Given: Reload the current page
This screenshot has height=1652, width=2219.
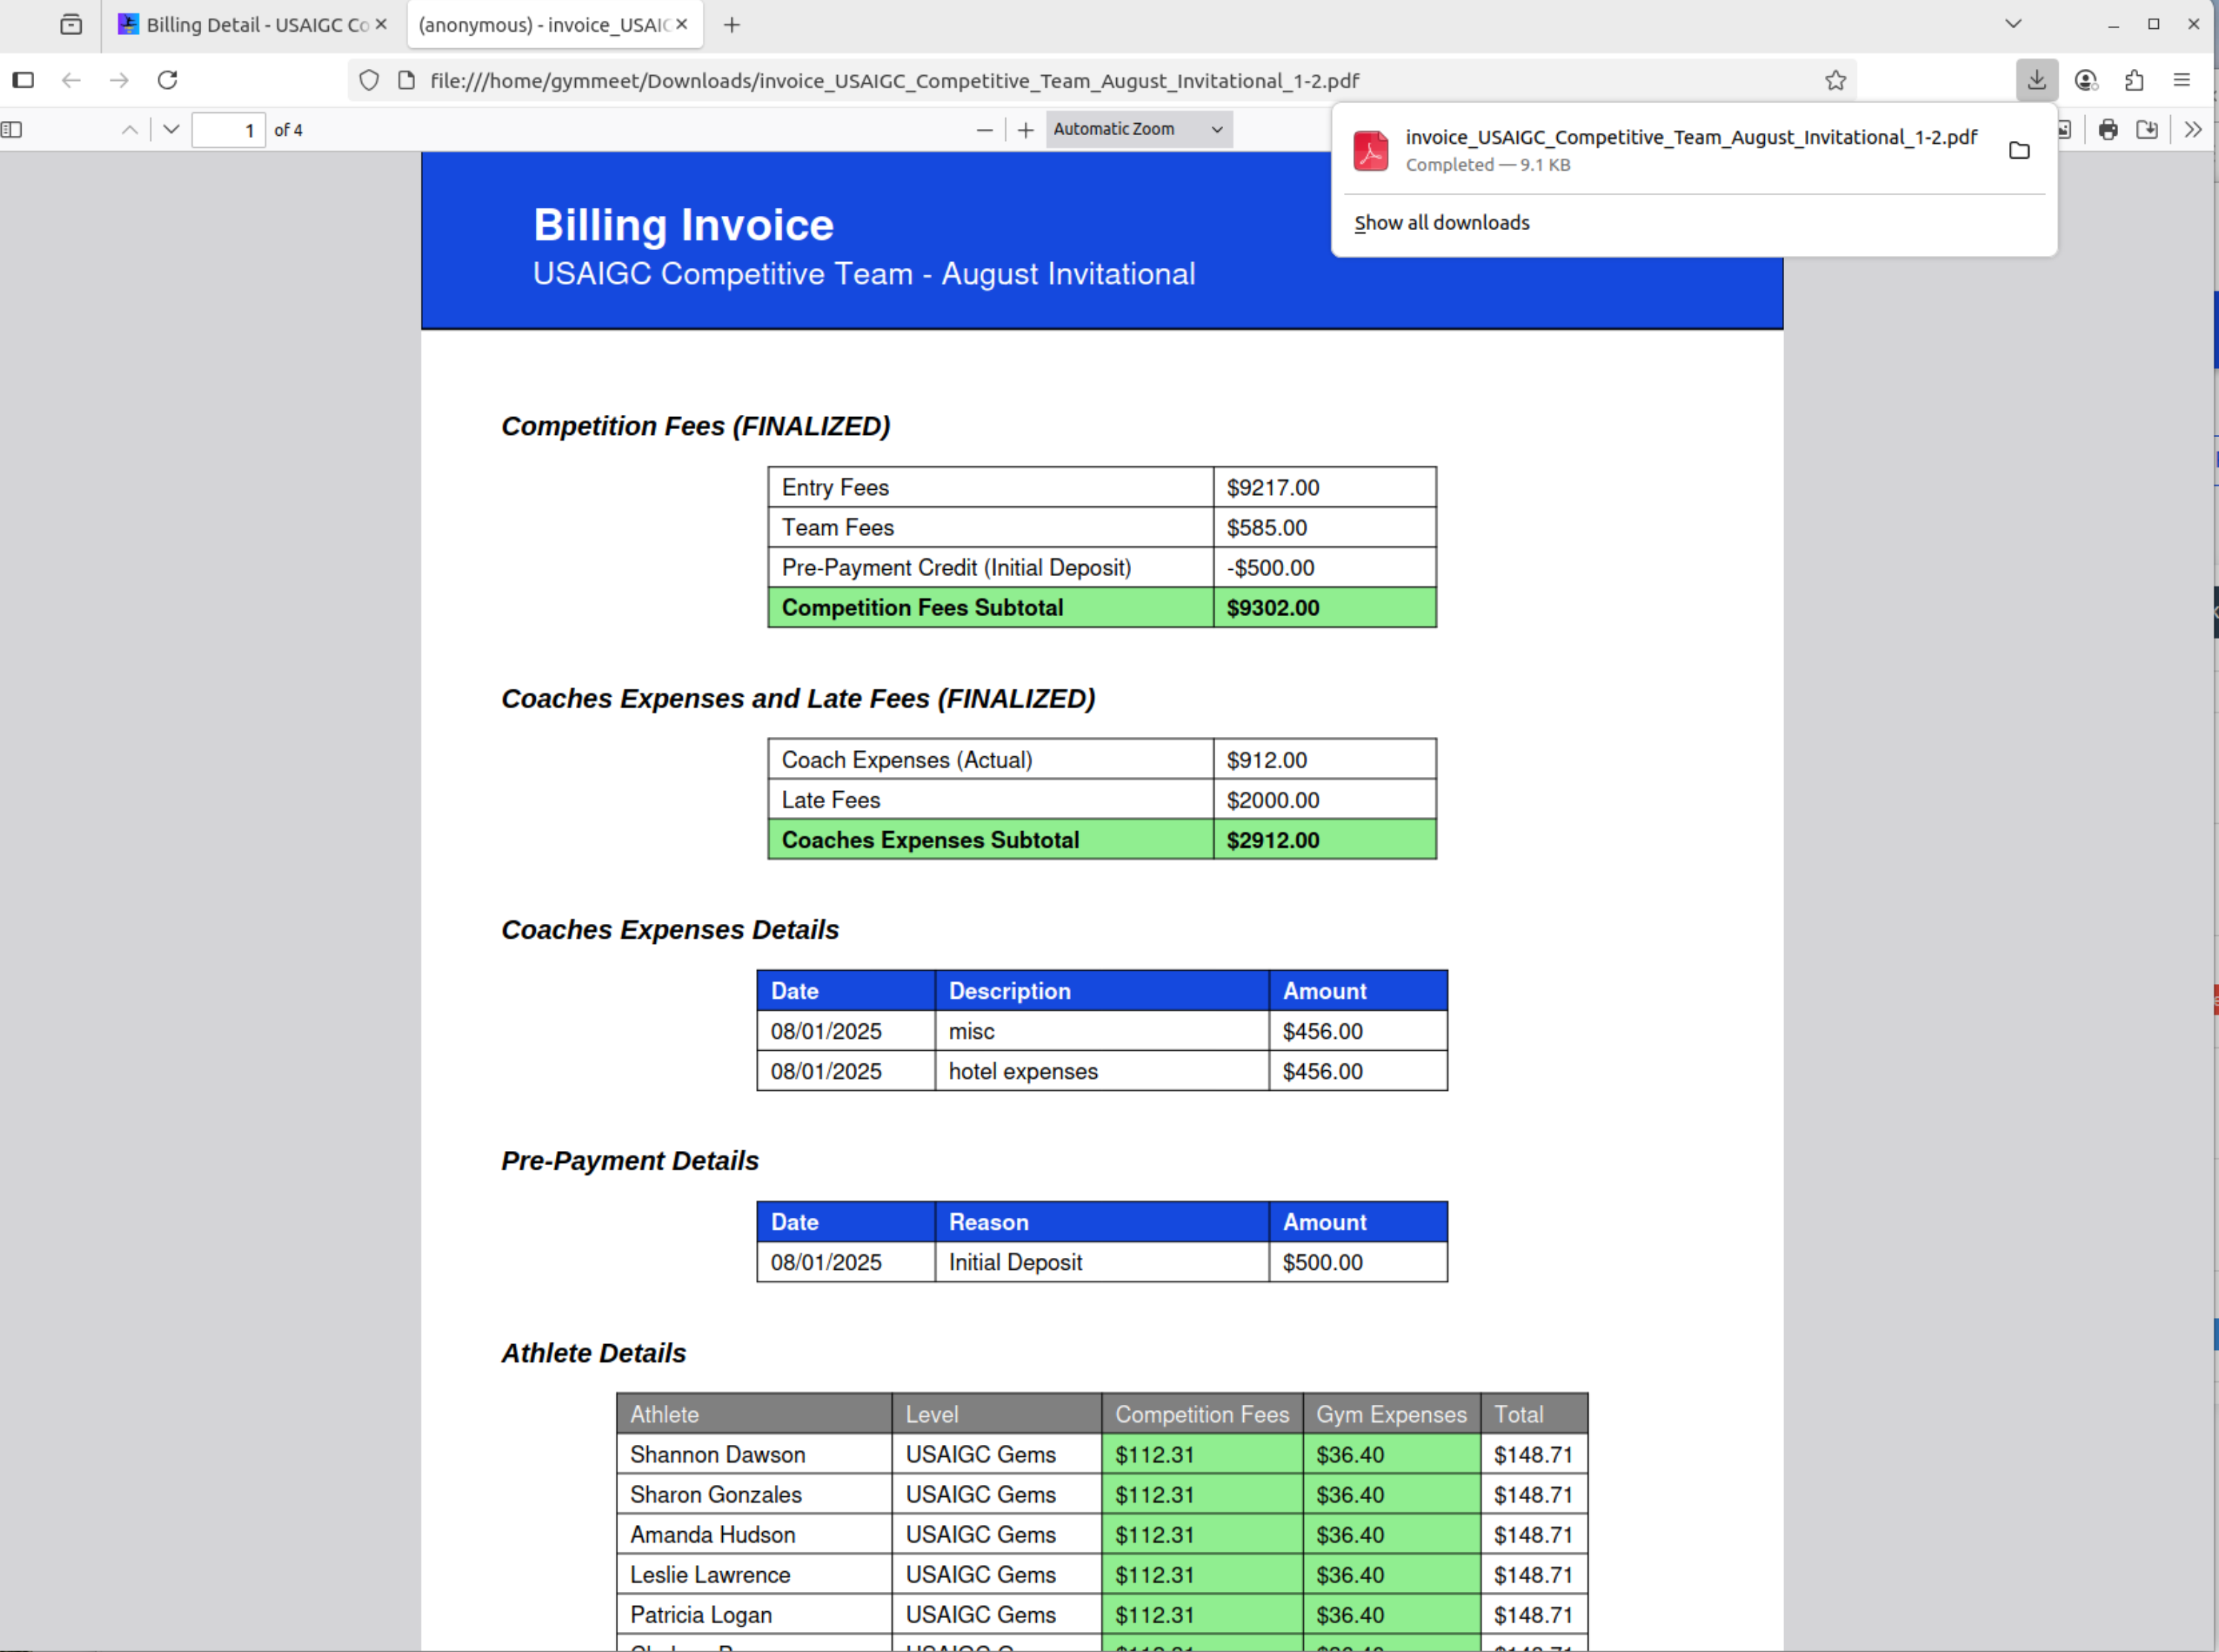Looking at the screenshot, I should point(167,80).
